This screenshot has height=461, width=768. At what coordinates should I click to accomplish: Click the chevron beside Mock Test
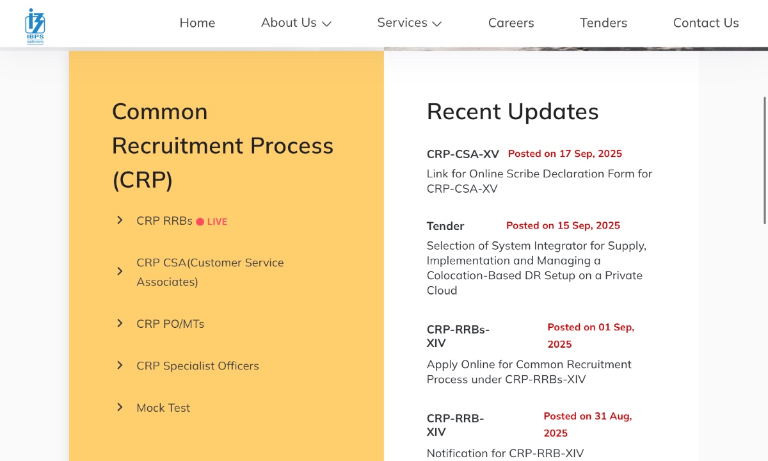[x=120, y=407]
